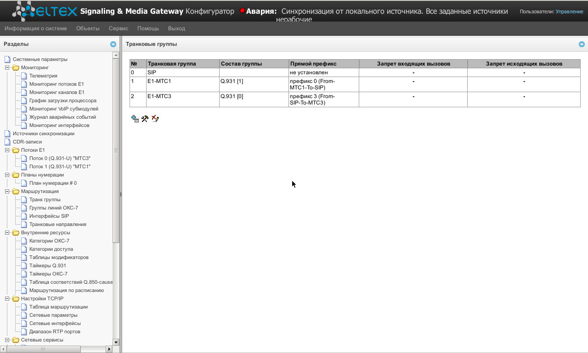This screenshot has width=588, height=353.
Task: Collapse the Мониторинг tree folder
Action: coord(7,67)
